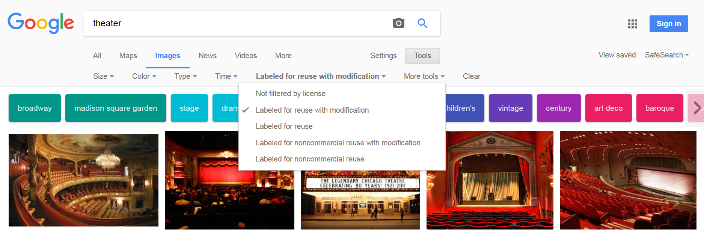704x234 pixels.
Task: Expand the SafeSearch dropdown
Action: click(666, 55)
